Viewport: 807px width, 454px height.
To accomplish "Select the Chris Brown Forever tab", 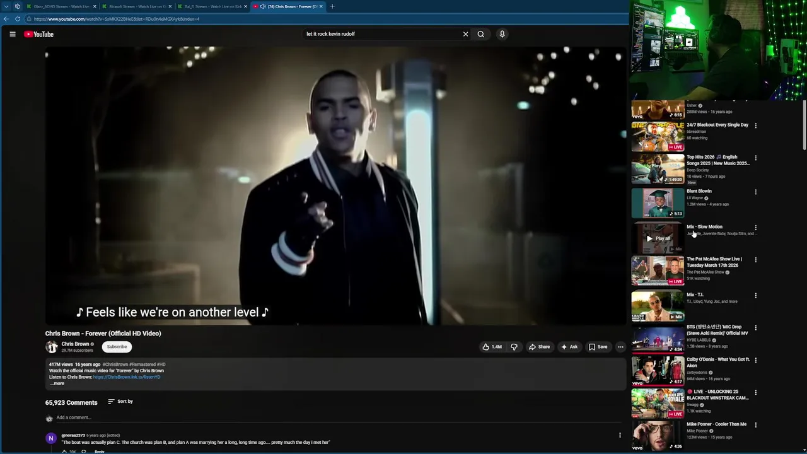I will pyautogui.click(x=287, y=6).
